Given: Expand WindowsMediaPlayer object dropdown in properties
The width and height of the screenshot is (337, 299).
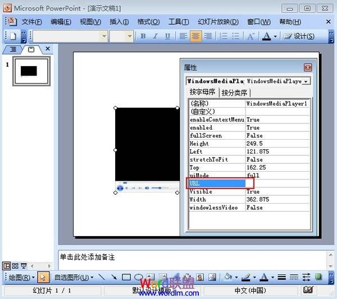Looking at the screenshot, I should (x=306, y=81).
